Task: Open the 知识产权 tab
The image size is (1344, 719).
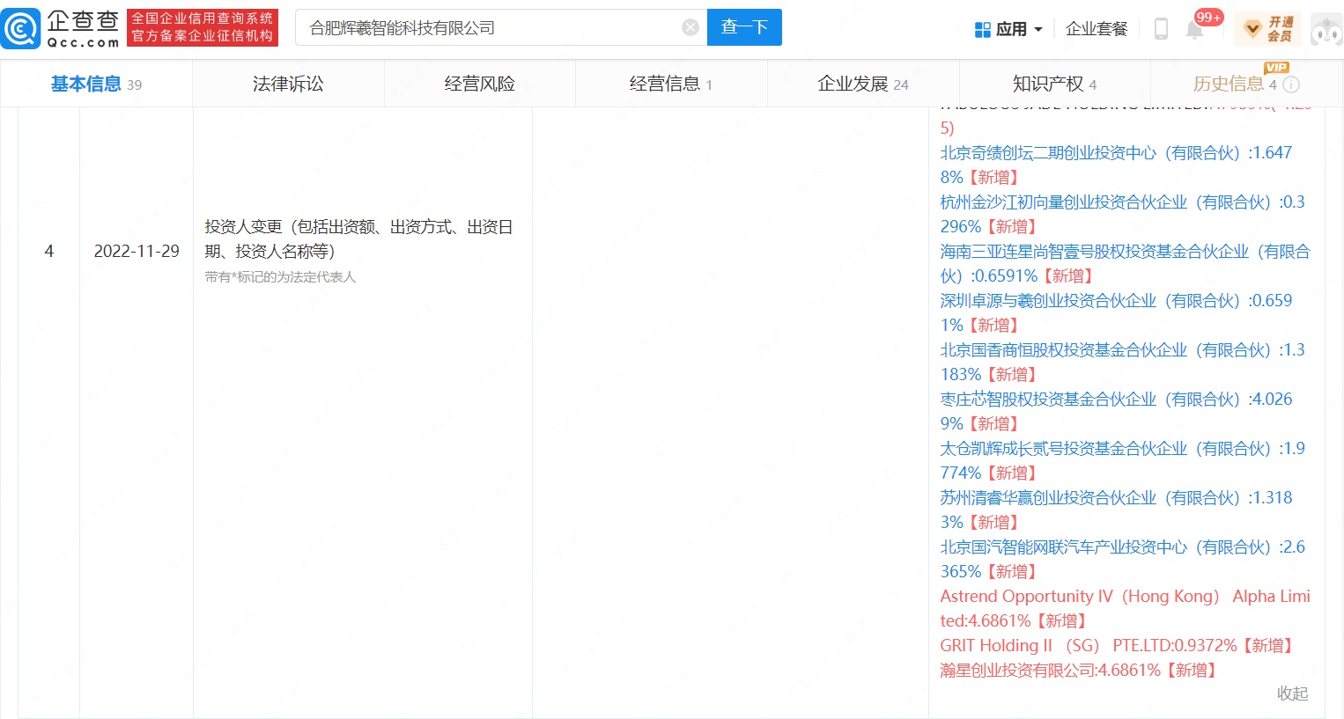Action: pyautogui.click(x=1047, y=84)
